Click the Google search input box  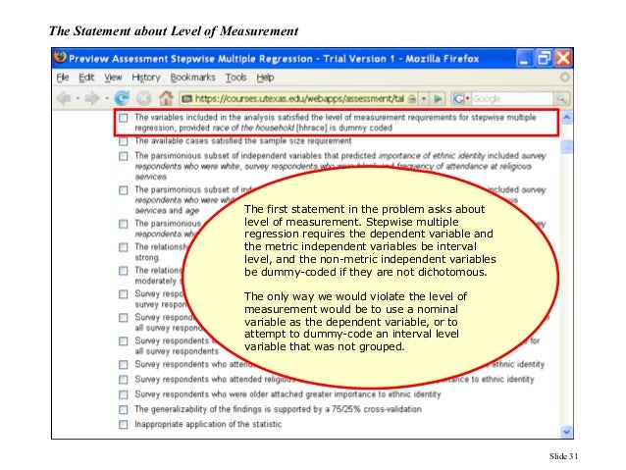(x=512, y=99)
